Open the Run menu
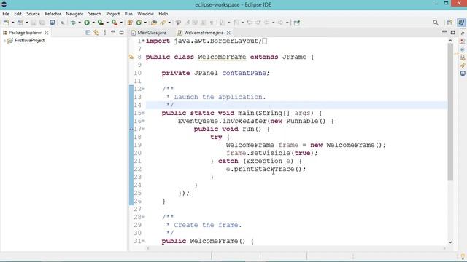 pos(128,14)
